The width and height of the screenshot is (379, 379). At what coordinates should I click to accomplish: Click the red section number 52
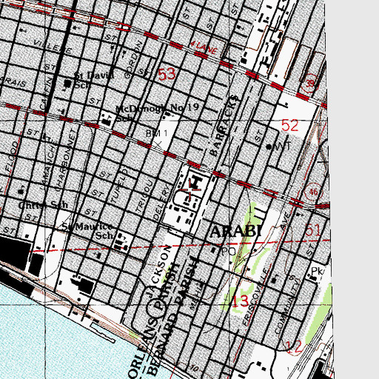pos(290,125)
